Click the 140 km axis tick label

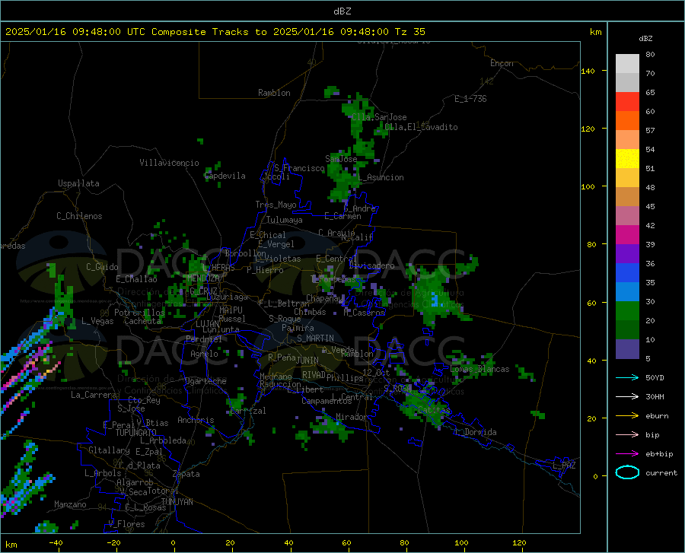tap(588, 71)
